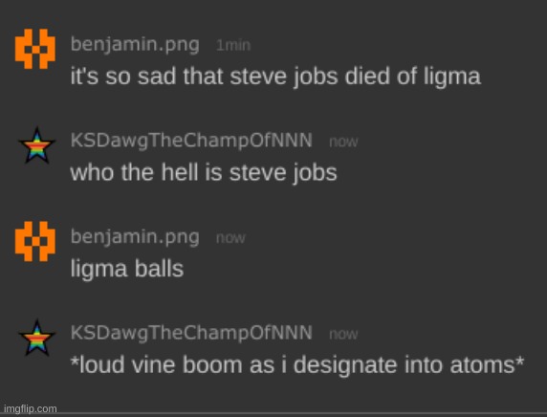The height and width of the screenshot is (417, 547).
Task: Open benjamin.png username above Steve Jobs ligma message
Action: (135, 45)
